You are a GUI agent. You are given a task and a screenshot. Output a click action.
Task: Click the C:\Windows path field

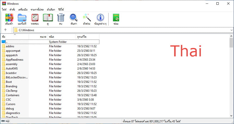(x=123, y=30)
